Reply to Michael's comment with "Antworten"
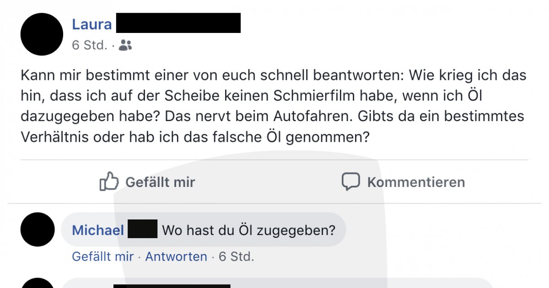Screen dimensions: 549x288 (x=176, y=256)
